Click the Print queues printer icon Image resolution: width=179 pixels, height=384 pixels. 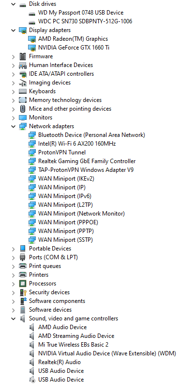tap(23, 266)
